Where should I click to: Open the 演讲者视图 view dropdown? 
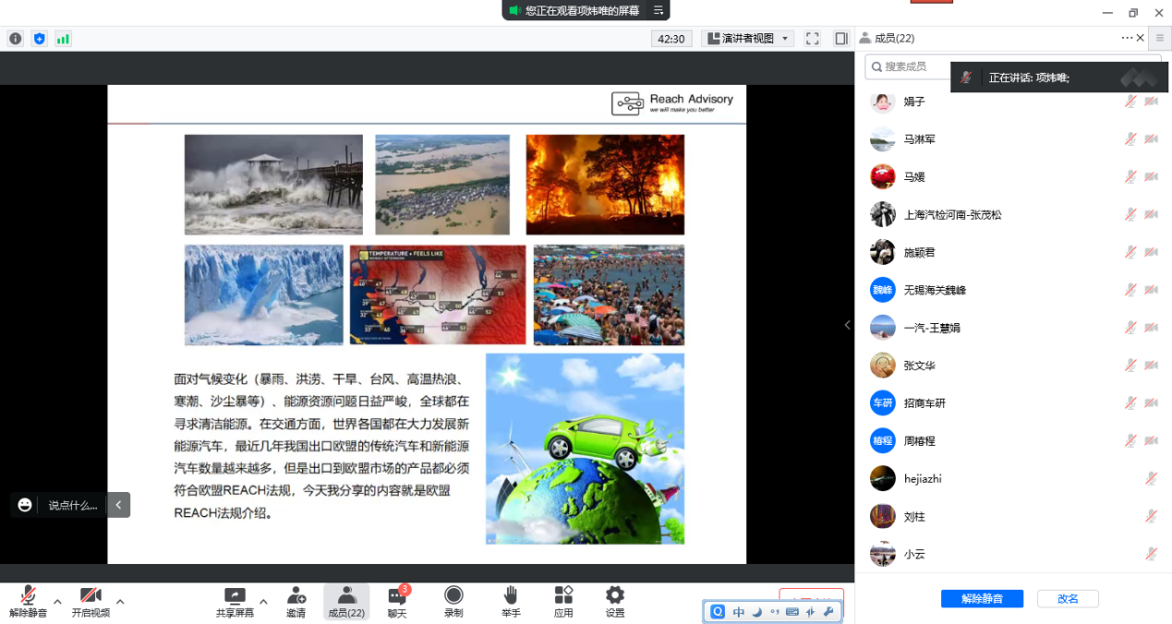click(747, 39)
